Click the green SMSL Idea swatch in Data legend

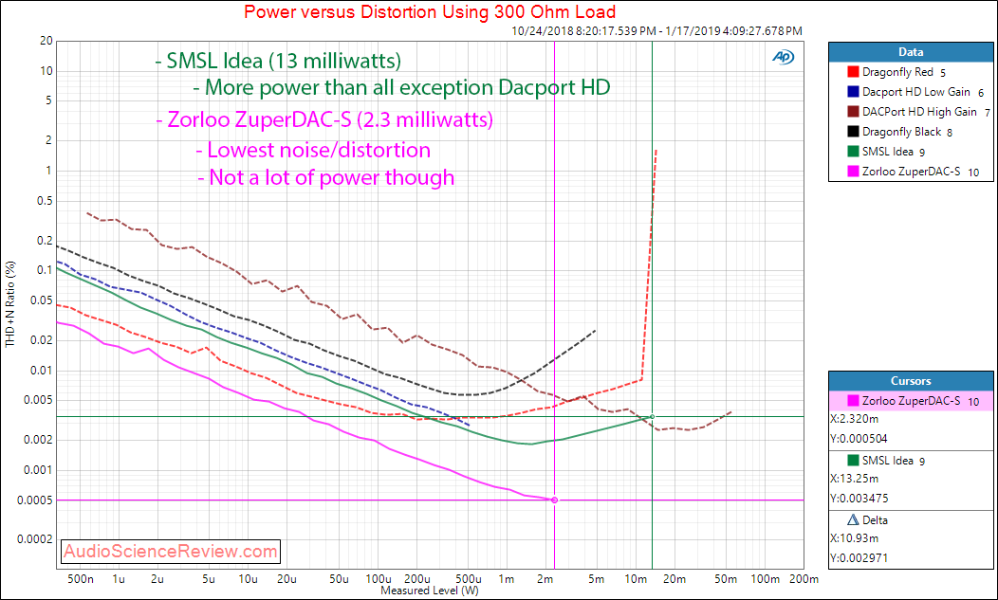pos(854,152)
